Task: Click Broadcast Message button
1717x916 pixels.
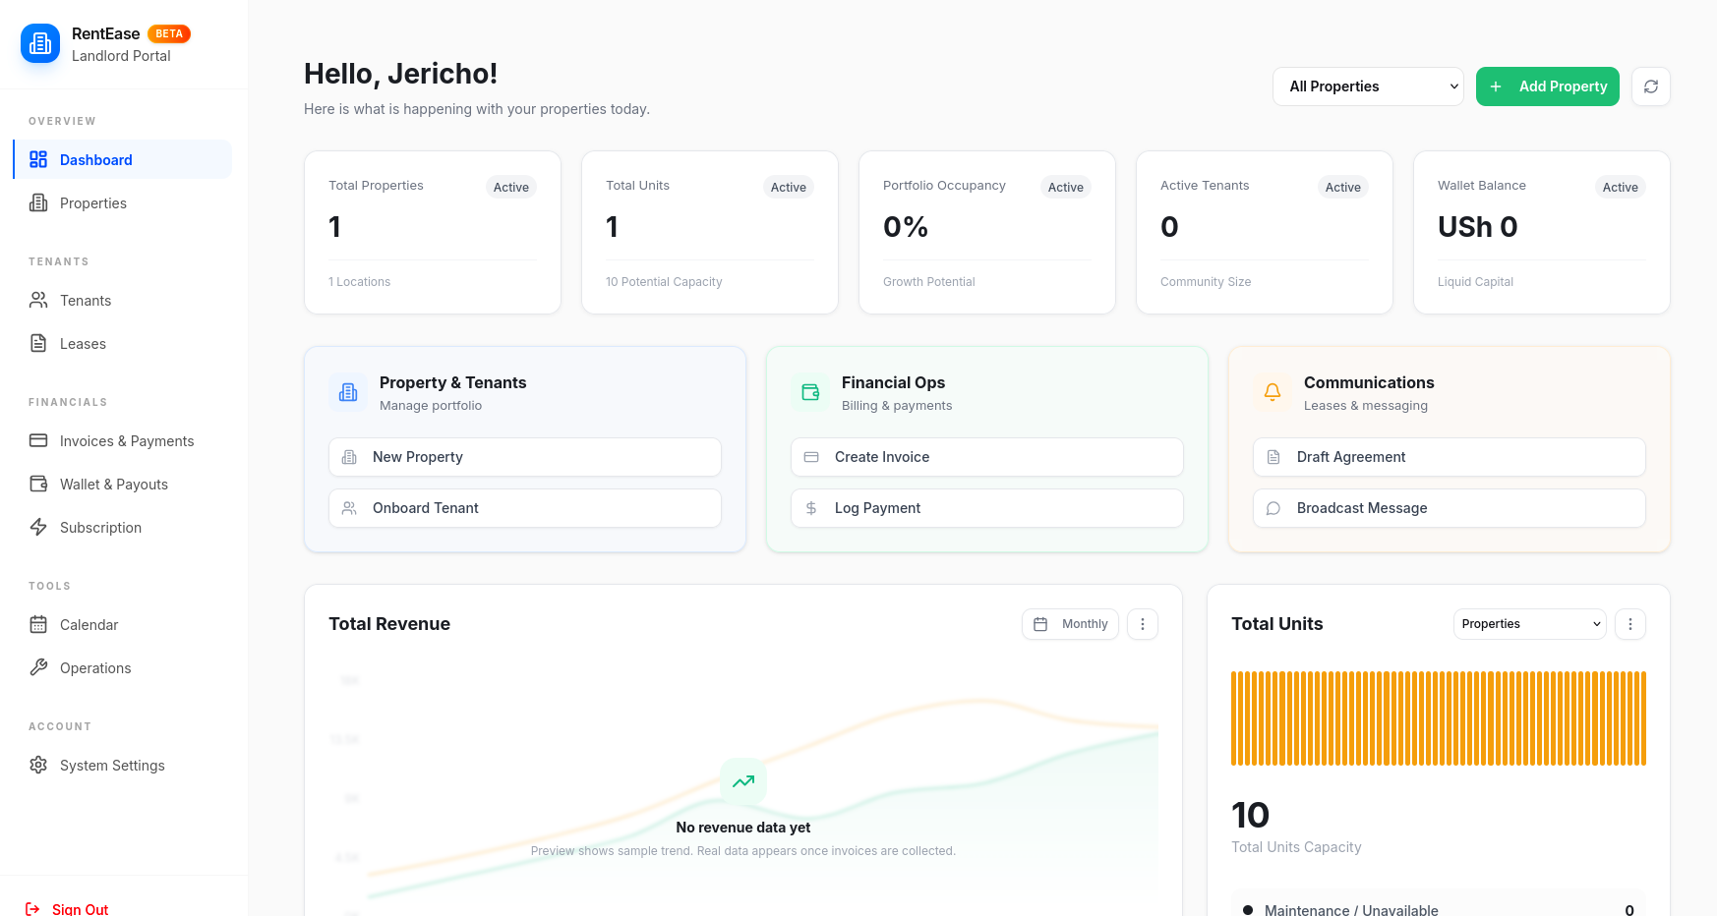Action: tap(1450, 508)
